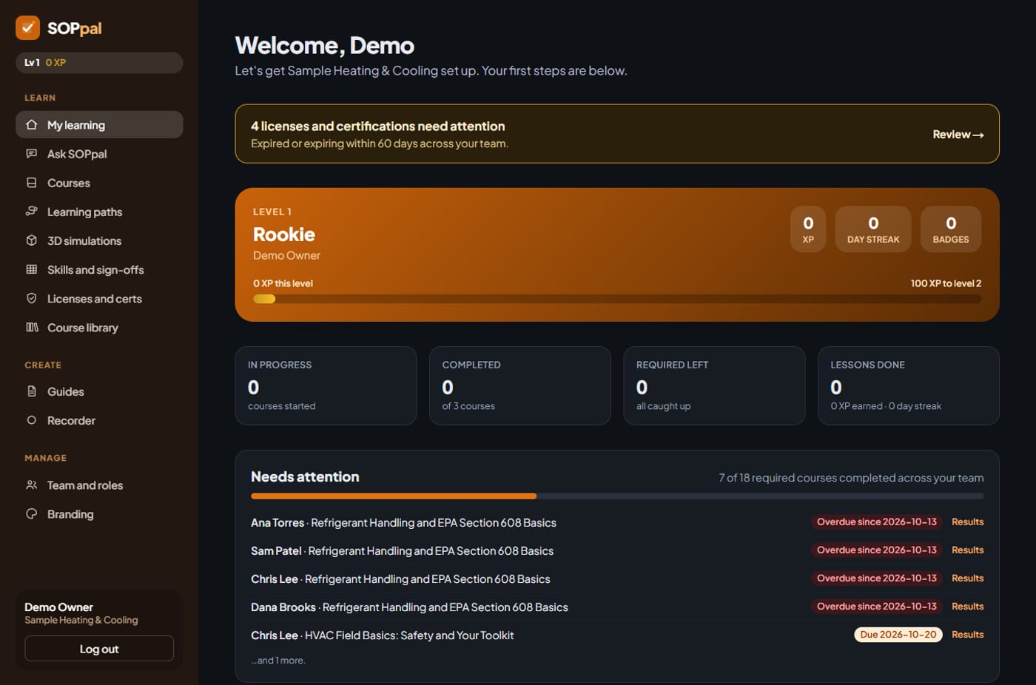Open Licenses and certs page

[x=99, y=298]
